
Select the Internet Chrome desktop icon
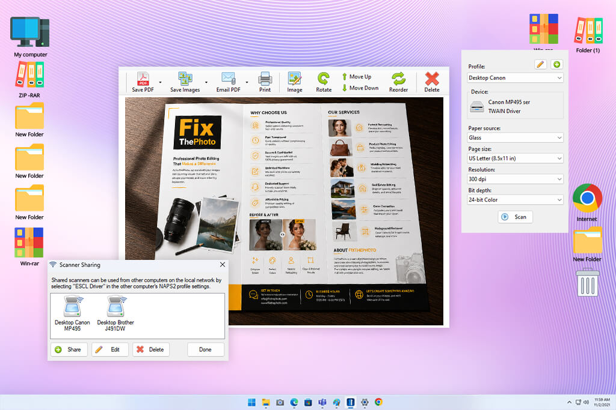pos(587,203)
